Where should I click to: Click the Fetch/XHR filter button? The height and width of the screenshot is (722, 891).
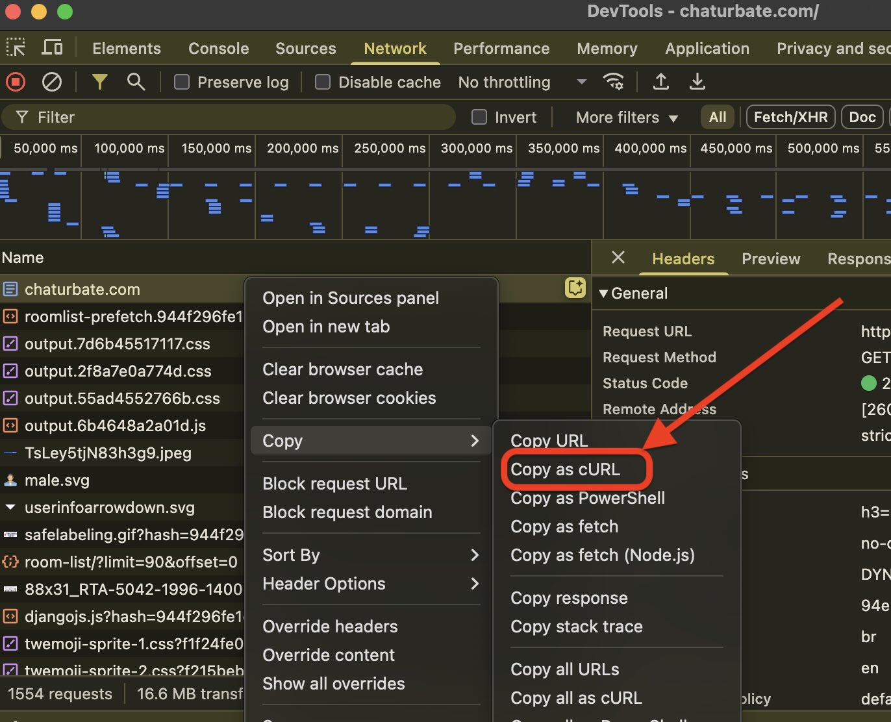click(790, 117)
